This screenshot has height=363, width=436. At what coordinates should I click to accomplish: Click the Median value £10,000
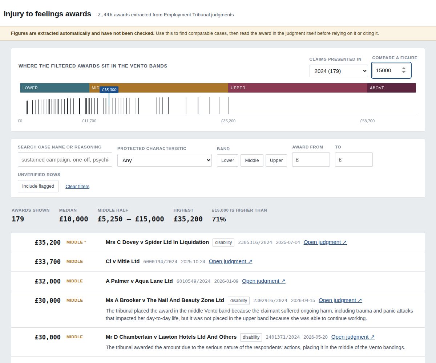(74, 219)
